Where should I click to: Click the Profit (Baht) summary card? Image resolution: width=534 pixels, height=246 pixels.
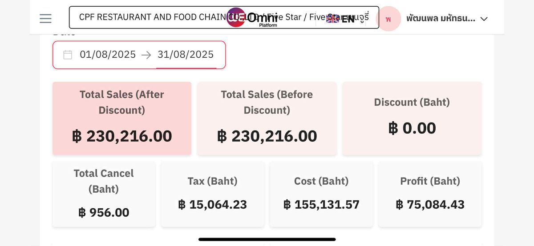point(430,194)
